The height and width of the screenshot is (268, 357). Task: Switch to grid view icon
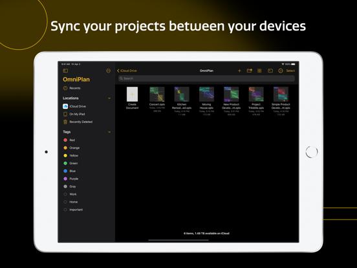pos(259,71)
